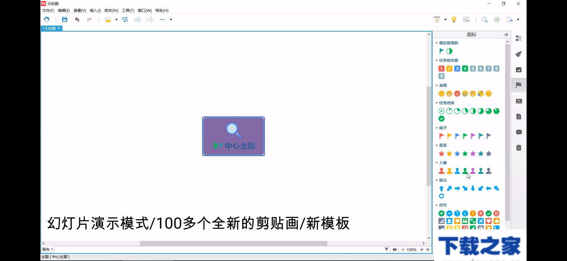Collapse the 旗子 section
The image size is (567, 261).
click(437, 128)
